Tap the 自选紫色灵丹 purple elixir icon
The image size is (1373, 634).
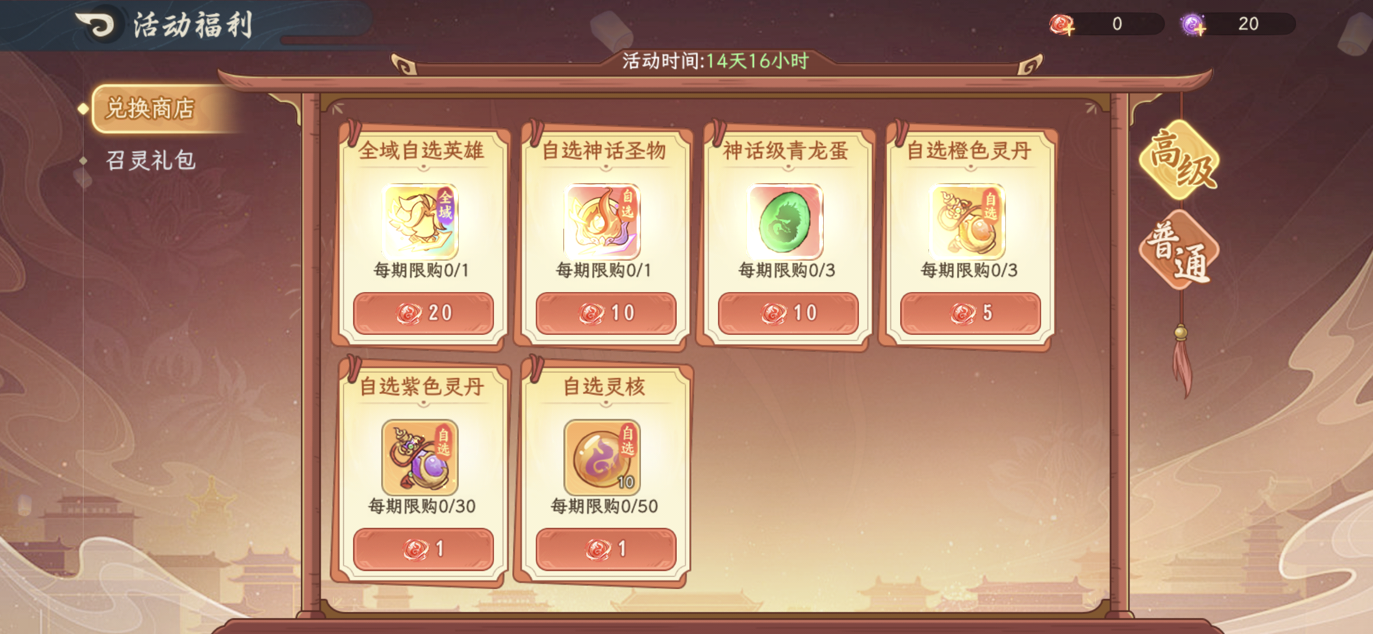click(x=420, y=457)
